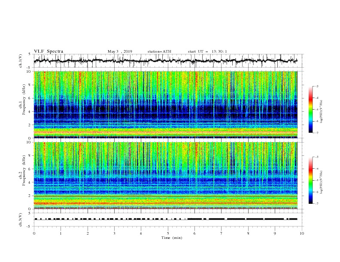Click the "-3" label on ch.1 colorbar

click(316, 86)
